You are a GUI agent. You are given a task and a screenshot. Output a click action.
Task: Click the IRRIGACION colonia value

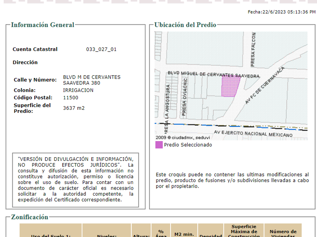pos(78,90)
